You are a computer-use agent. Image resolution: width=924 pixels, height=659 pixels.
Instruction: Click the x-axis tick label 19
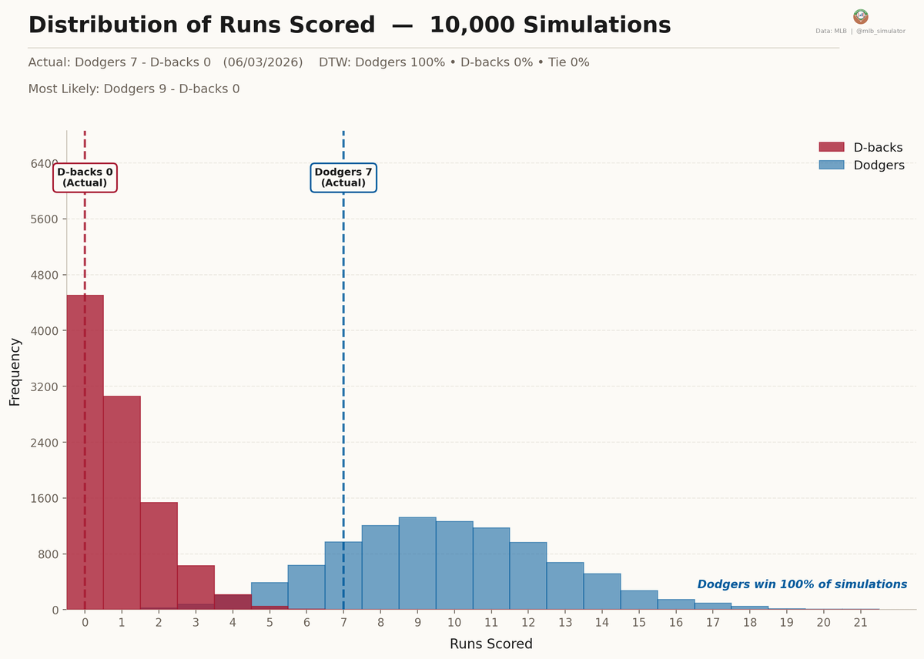(787, 622)
